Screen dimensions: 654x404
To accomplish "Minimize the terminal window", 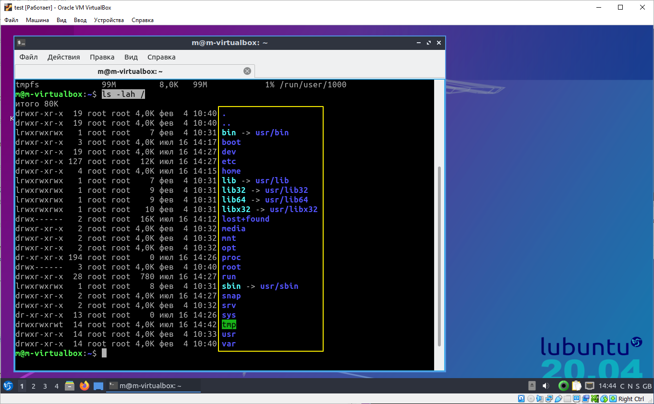I will 419,43.
